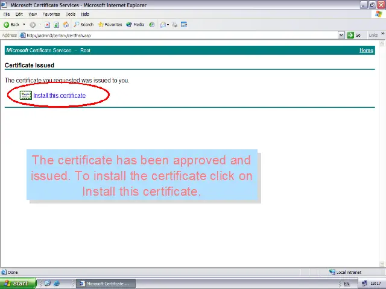This screenshot has width=386, height=289.
Task: Open the Help menu
Action: pos(85,14)
